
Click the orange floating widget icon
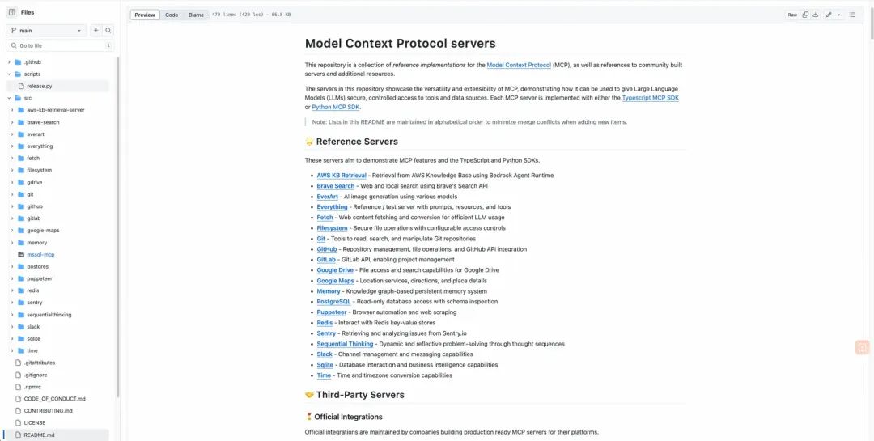click(863, 347)
